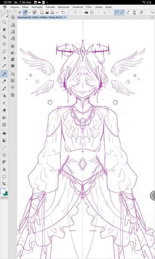Select the Eyedropper tool
This screenshot has width=155, height=259.
coord(4,66)
